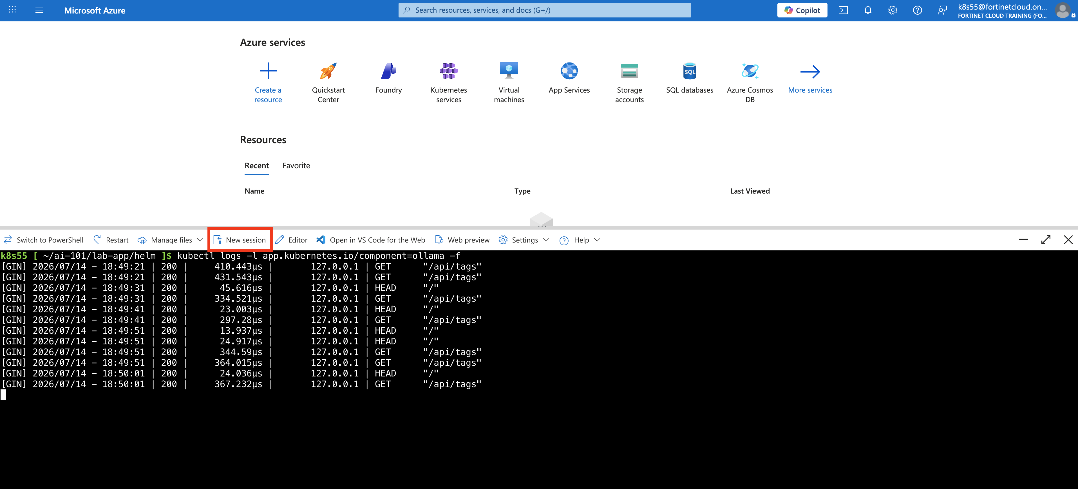Click the Type column header
The width and height of the screenshot is (1078, 489).
[522, 191]
